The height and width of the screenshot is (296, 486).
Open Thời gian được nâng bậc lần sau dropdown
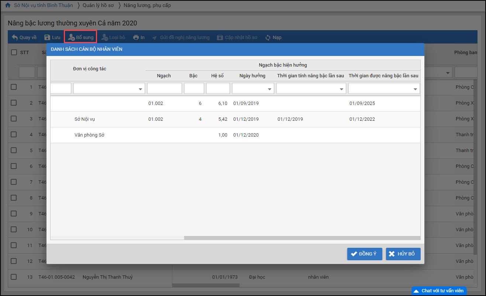pos(416,89)
